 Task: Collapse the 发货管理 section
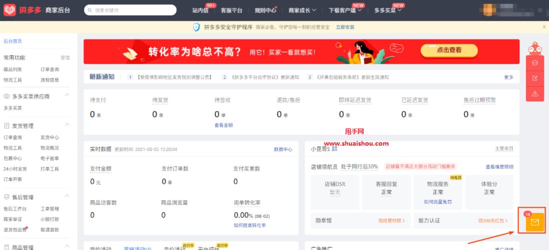point(67,125)
